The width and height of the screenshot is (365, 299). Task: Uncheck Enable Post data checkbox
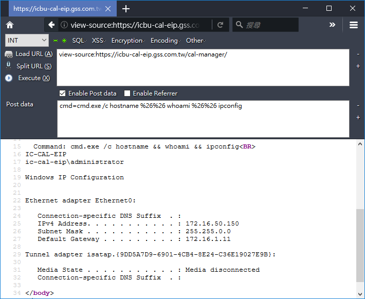62,94
